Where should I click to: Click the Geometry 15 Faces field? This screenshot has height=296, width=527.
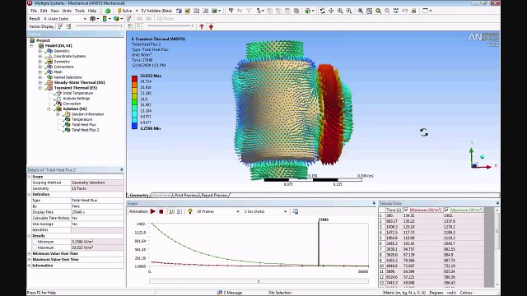point(97,188)
